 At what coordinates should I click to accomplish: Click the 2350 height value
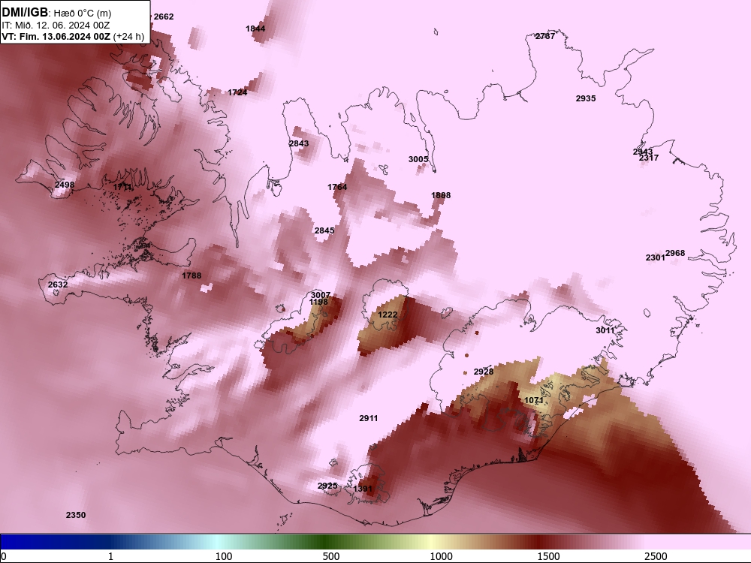click(76, 515)
